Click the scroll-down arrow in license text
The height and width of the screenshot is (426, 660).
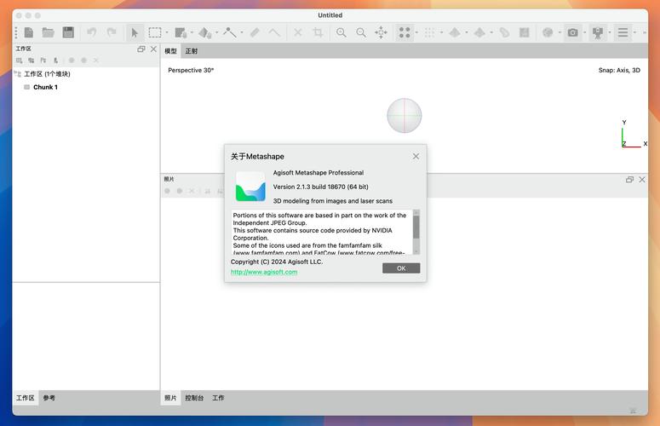[416, 251]
